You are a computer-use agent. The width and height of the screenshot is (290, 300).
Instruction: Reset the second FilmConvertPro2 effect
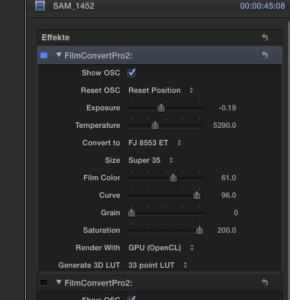click(x=265, y=283)
